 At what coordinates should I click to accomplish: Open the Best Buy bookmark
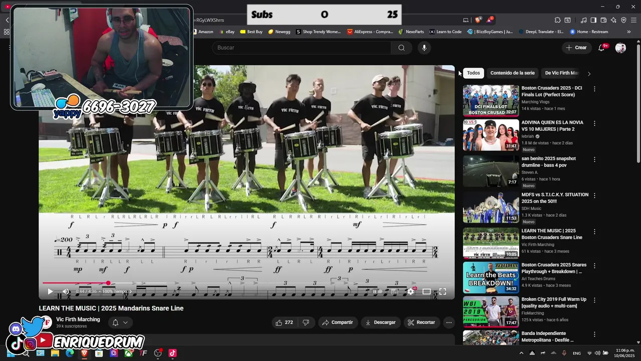click(x=251, y=32)
